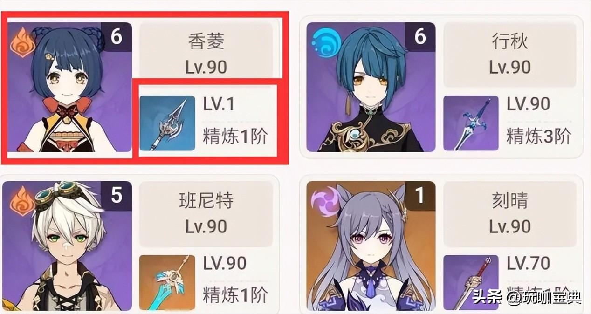The image size is (591, 314).
Task: Click the 班尼特 Lv.90 name panel
Action: coord(206,214)
